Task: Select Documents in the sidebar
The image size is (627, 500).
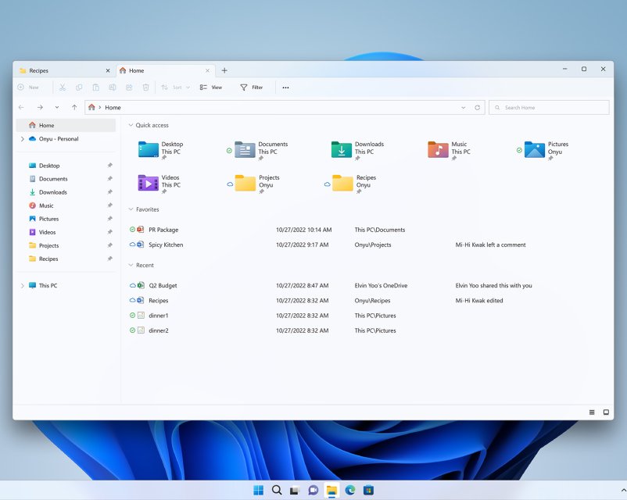Action: click(66, 179)
